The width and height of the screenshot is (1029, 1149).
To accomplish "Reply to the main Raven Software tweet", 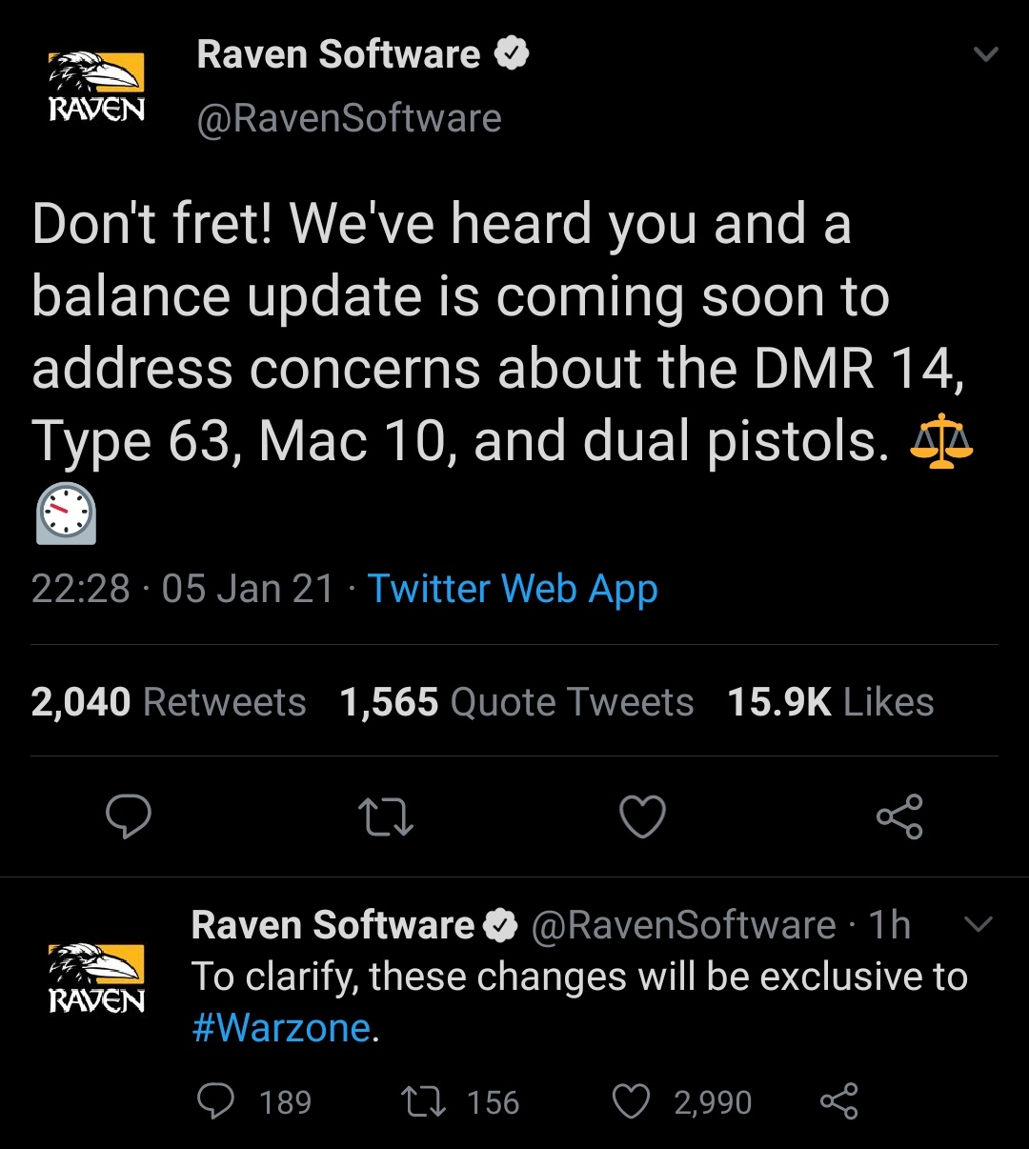I will 128,817.
